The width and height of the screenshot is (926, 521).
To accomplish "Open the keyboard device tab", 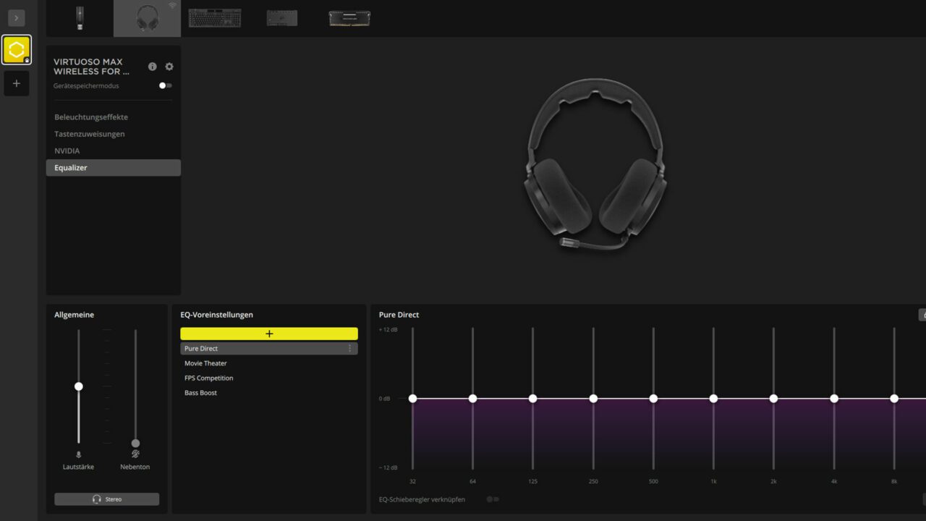I will [x=215, y=18].
